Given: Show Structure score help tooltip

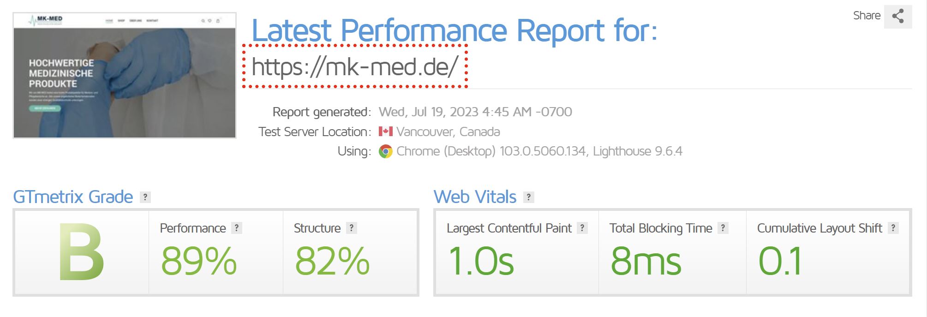Looking at the screenshot, I should pyautogui.click(x=352, y=228).
